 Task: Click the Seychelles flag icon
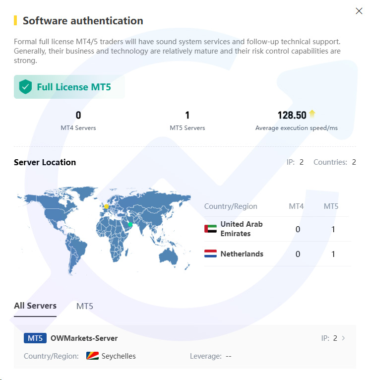pyautogui.click(x=92, y=356)
